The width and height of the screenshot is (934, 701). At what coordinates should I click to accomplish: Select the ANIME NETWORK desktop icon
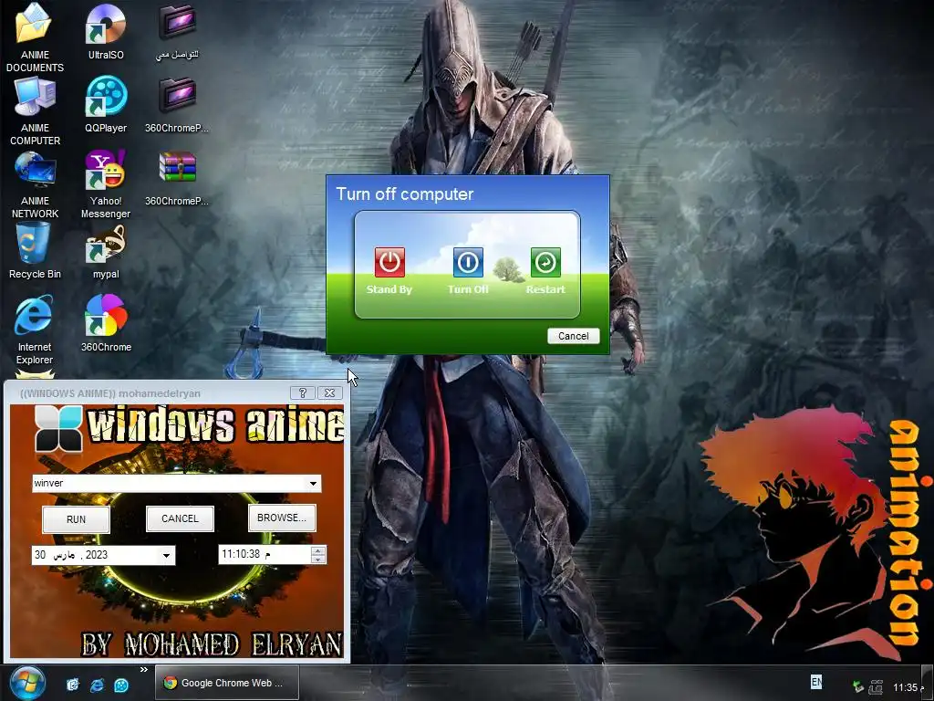(35, 170)
